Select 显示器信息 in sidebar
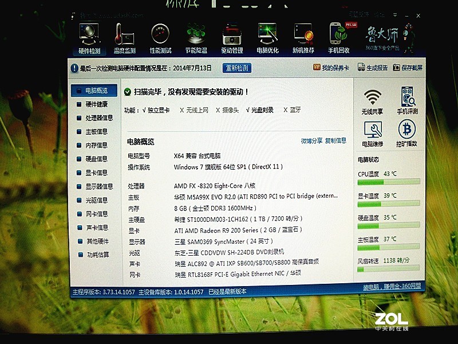This screenshot has height=344, width=458. 94,187
